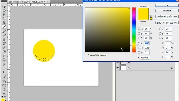Select the Zoom tool
Screen dimensions: 179x101
pos(4,93)
